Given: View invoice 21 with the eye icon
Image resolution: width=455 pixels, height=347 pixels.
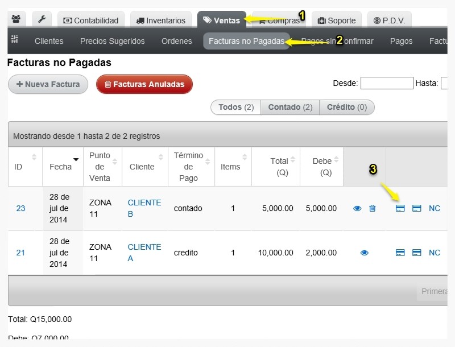Looking at the screenshot, I should click(365, 253).
